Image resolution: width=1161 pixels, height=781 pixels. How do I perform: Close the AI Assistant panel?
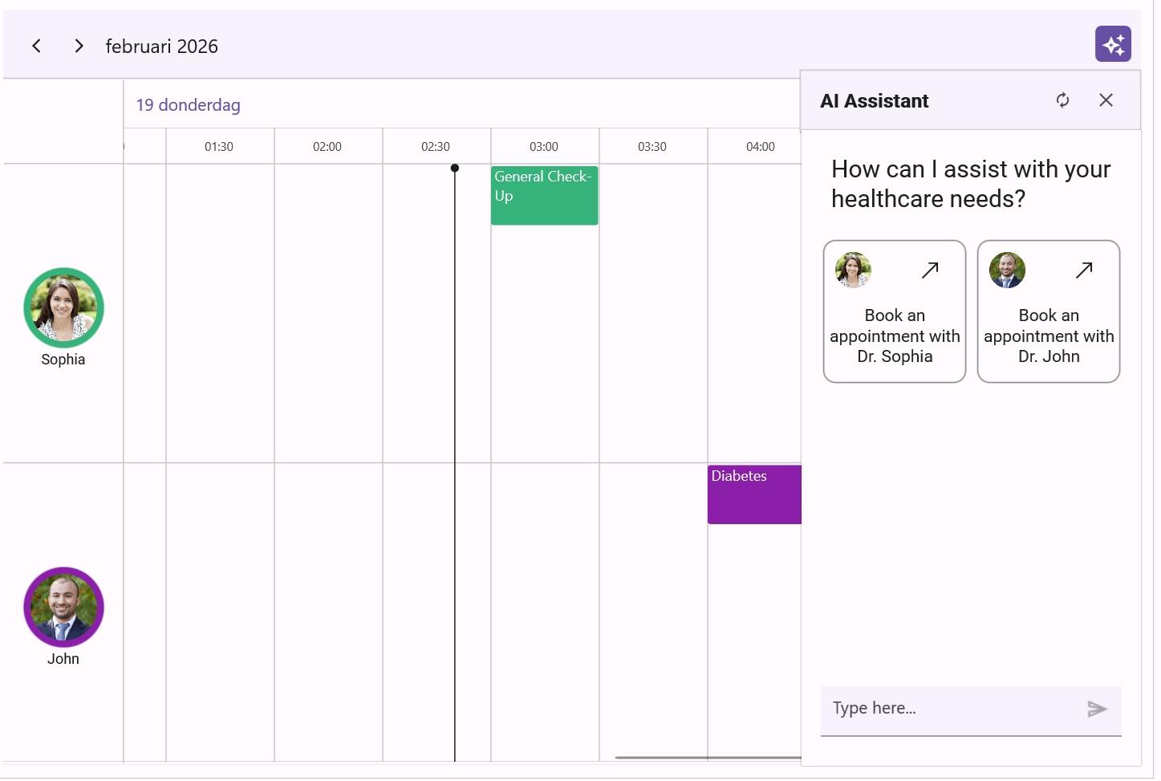pyautogui.click(x=1105, y=100)
